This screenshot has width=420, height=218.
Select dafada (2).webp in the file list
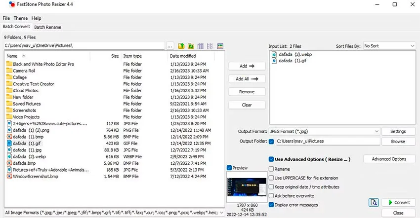(29, 156)
